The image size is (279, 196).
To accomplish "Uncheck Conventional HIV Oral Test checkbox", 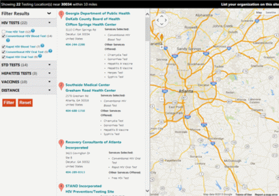I will (x=3, y=52).
